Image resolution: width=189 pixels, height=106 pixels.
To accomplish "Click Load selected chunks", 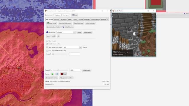I will pos(53,27).
